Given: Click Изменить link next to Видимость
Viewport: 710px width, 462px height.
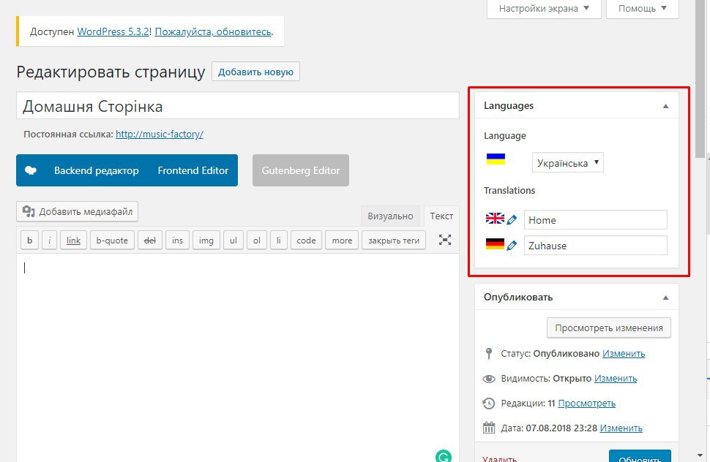Looking at the screenshot, I should [x=616, y=379].
